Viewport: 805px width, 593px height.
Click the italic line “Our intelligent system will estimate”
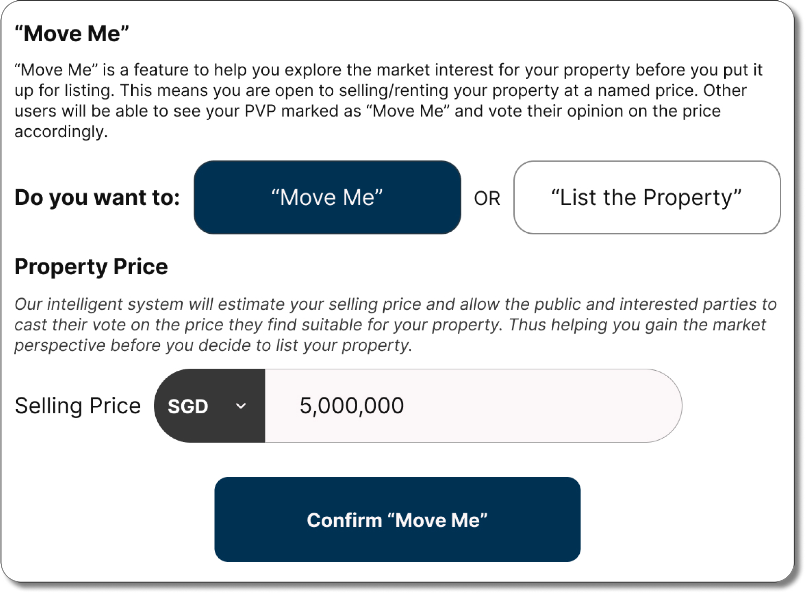395,304
